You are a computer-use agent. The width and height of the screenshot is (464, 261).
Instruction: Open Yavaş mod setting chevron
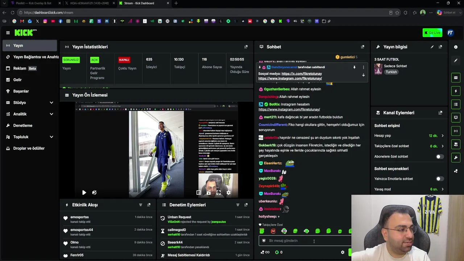[442, 189]
